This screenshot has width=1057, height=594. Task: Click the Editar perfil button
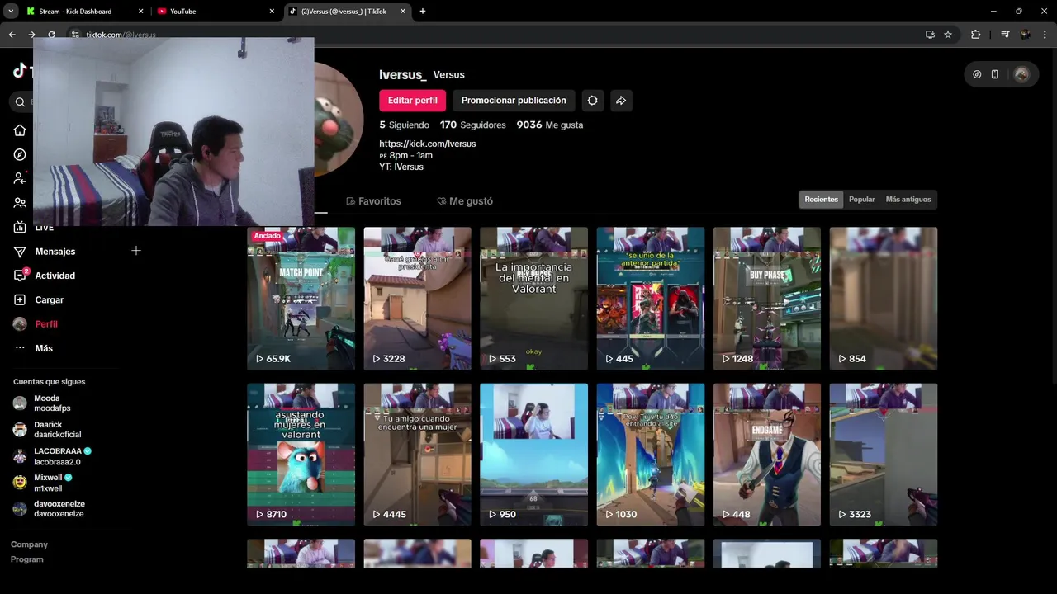413,101
